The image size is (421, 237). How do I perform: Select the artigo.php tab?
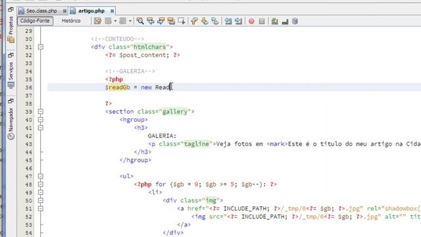[91, 11]
